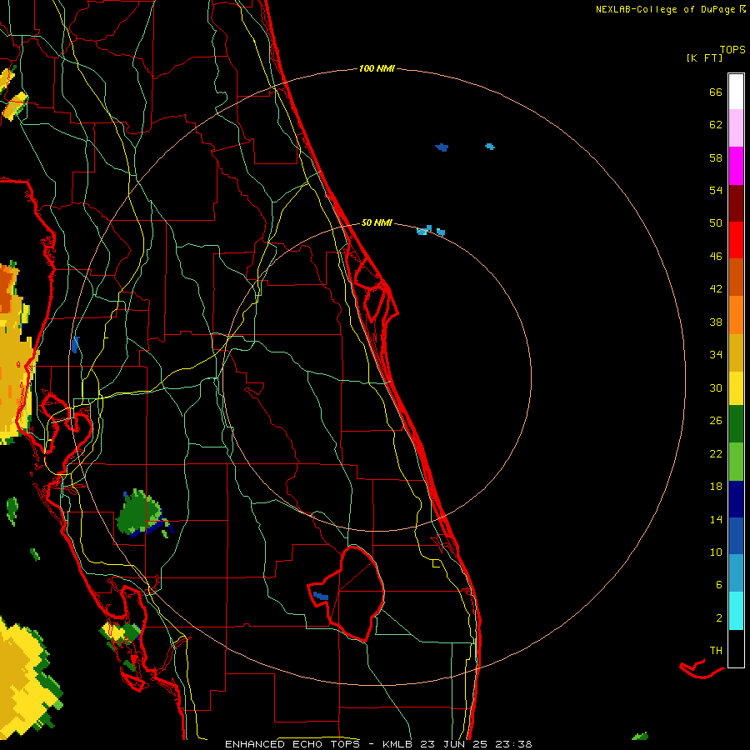Image resolution: width=750 pixels, height=750 pixels.
Task: Click the dark blue offshore echo inside 100 NMI ring
Action: (x=442, y=147)
